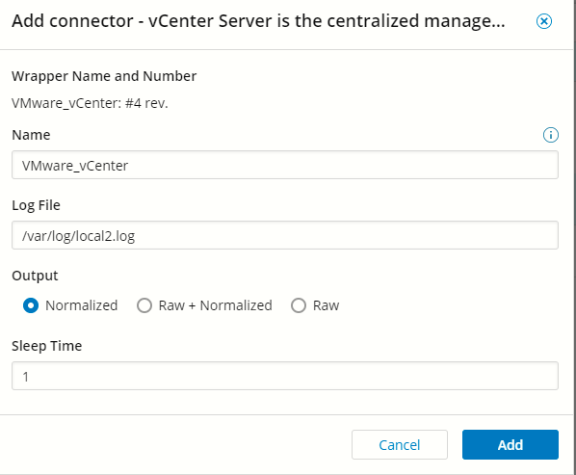Screen dimensions: 576x475
Task: Cancel adding the connector
Action: click(400, 444)
